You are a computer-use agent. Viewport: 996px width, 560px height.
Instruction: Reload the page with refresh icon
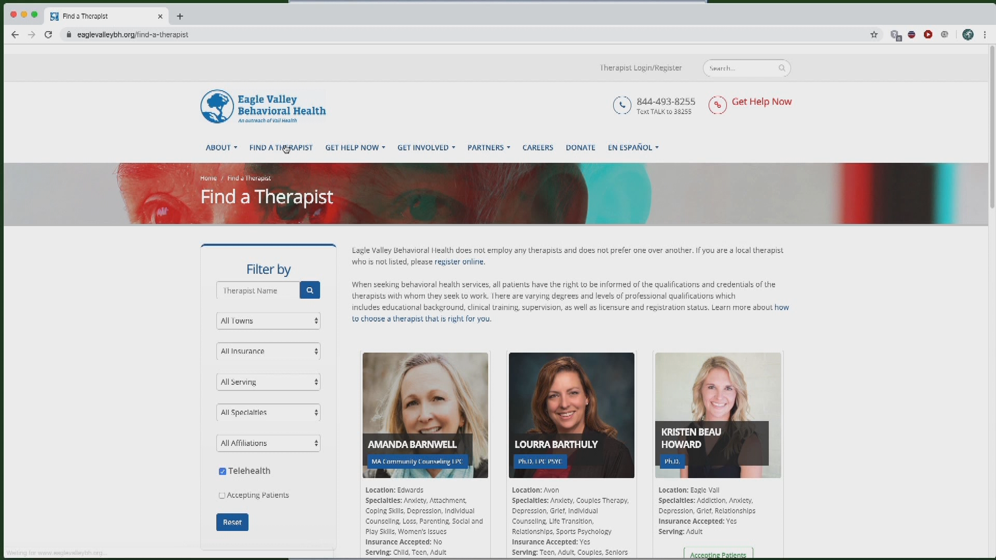pos(48,35)
